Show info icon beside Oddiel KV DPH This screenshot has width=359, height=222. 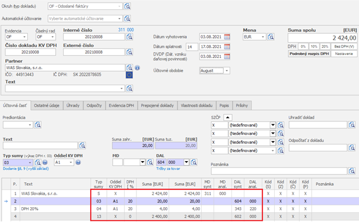78,163
